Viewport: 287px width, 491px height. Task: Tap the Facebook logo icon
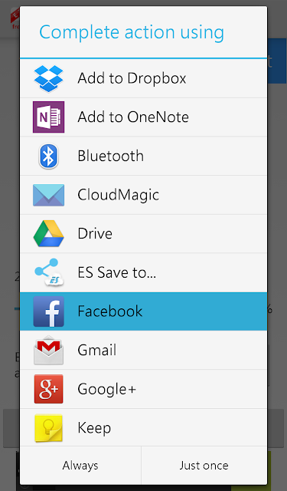point(48,311)
